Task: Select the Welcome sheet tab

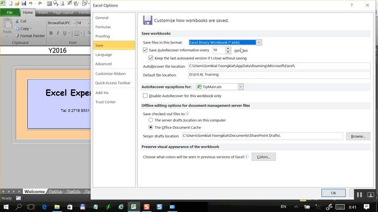Action: click(34, 191)
